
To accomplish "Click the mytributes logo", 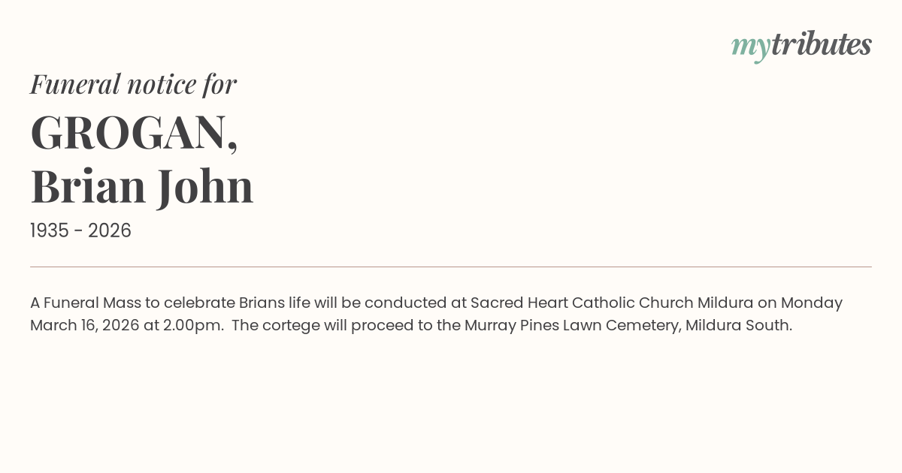I will coord(801,45).
